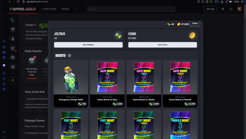This screenshot has height=139, width=246.
Task: Open the Post Boost 1 Day pack
Action: (71, 124)
